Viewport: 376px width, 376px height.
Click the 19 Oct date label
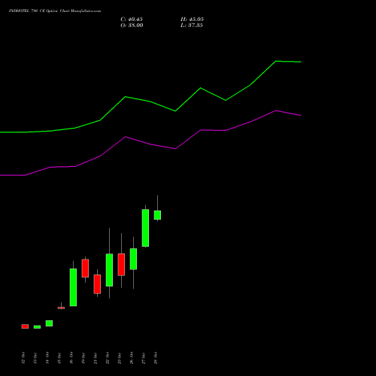coord(83,358)
